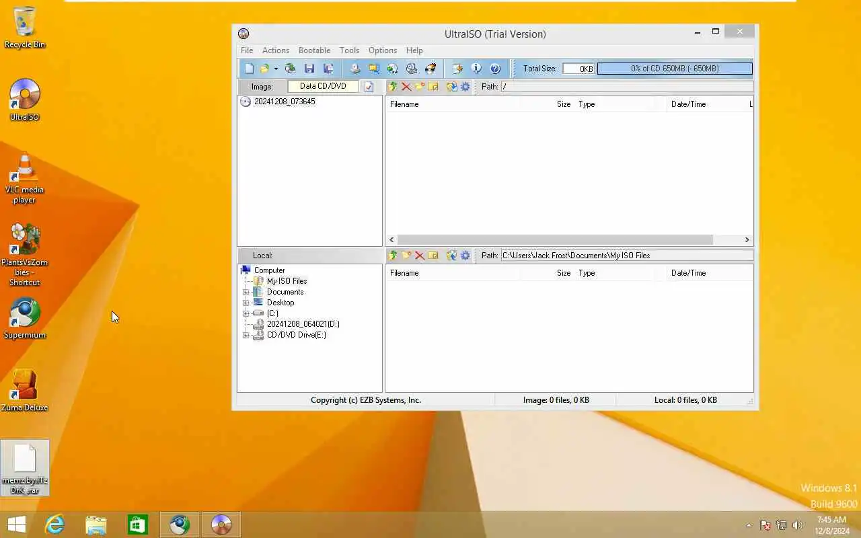Screen dimensions: 861x538
Task: Click the Local Path field with My ISO Files
Action: (x=627, y=256)
